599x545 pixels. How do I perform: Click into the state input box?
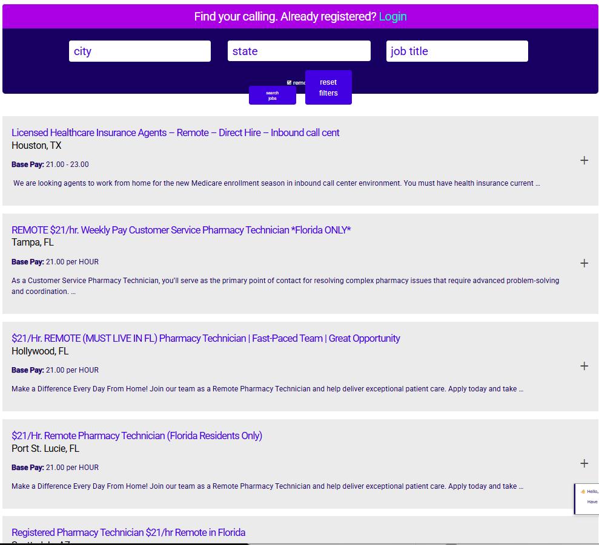coord(299,51)
